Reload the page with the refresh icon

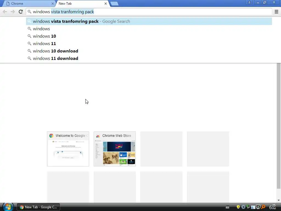[x=21, y=12]
